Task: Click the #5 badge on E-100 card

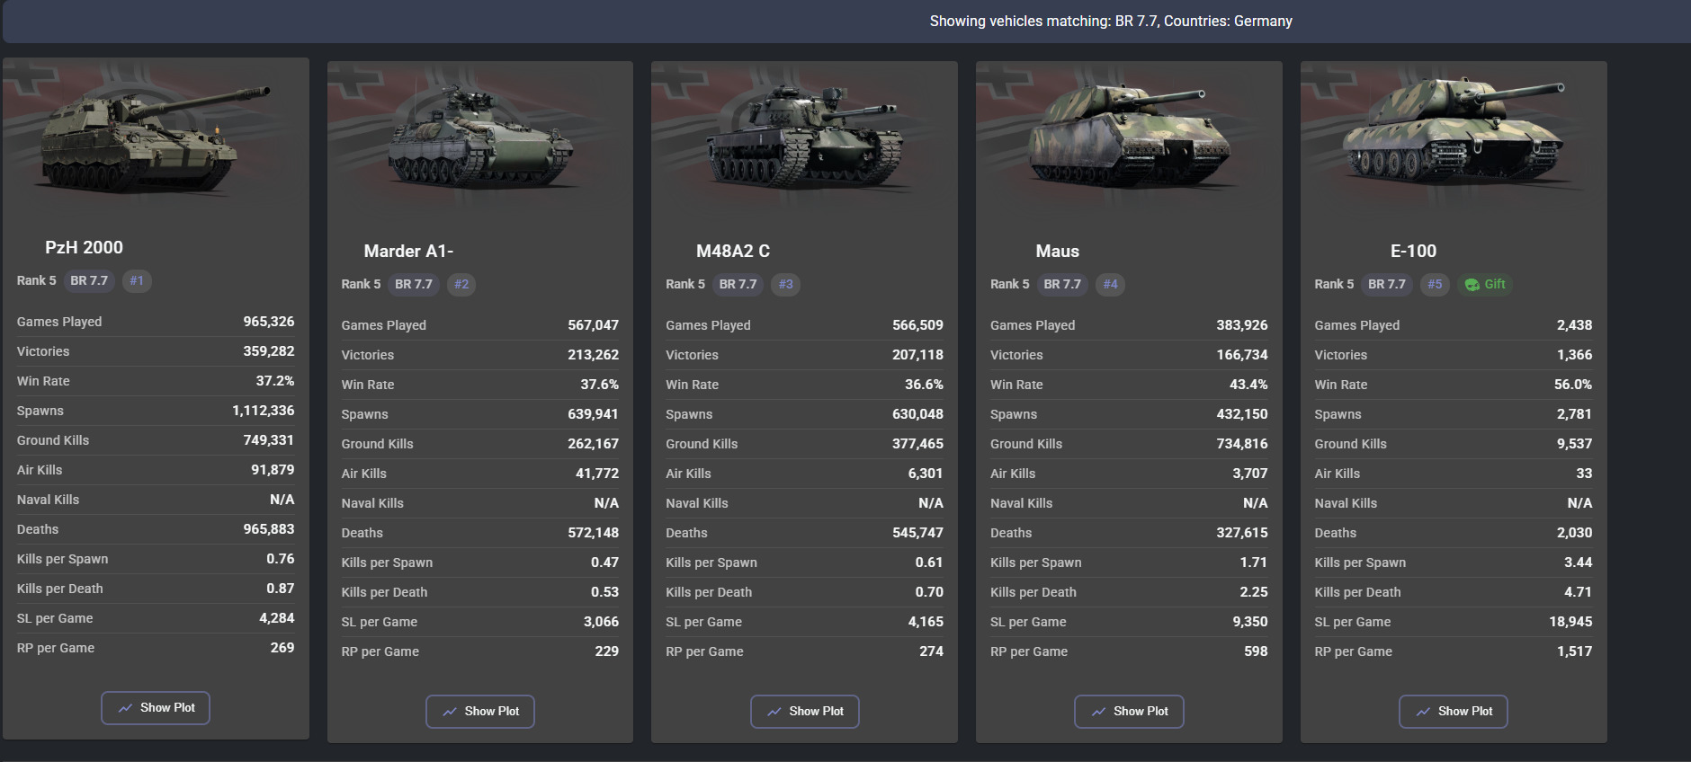Action: point(1435,285)
